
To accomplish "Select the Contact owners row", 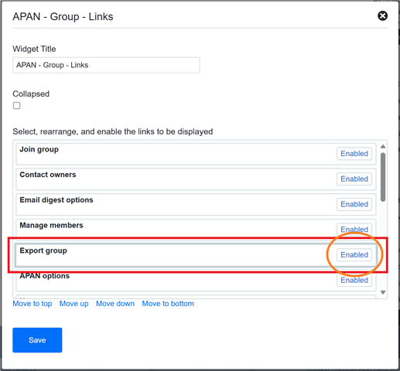I will tap(196, 179).
